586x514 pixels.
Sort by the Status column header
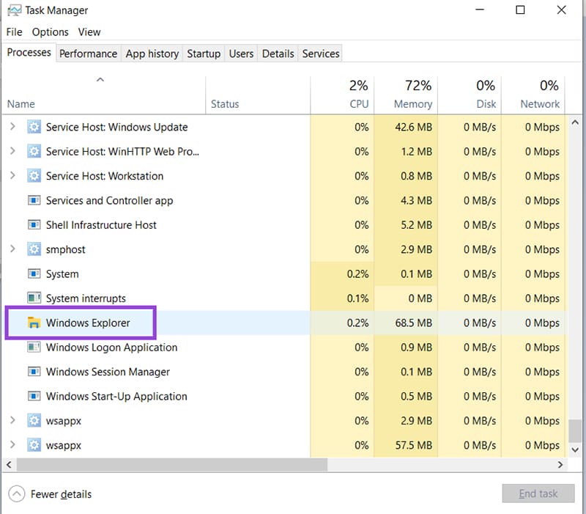pyautogui.click(x=258, y=95)
